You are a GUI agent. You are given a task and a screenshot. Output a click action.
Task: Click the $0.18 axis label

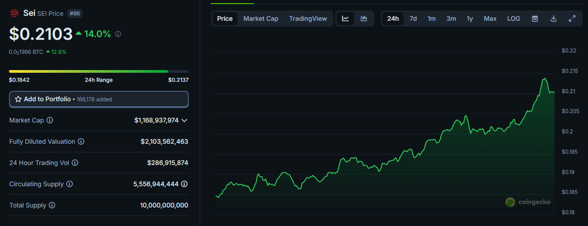(569, 212)
